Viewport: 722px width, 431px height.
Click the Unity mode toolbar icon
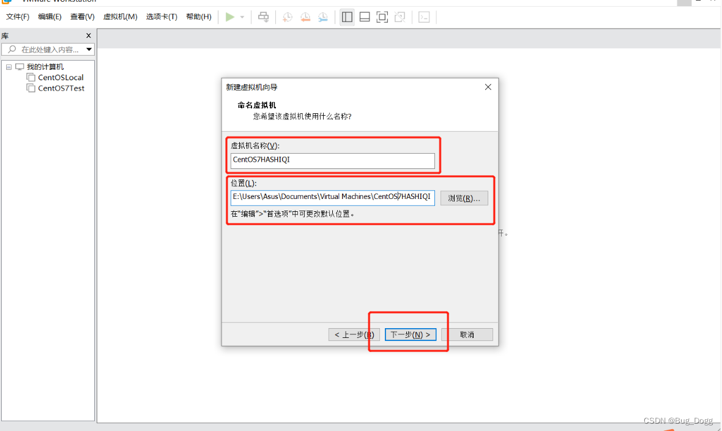pyautogui.click(x=400, y=17)
